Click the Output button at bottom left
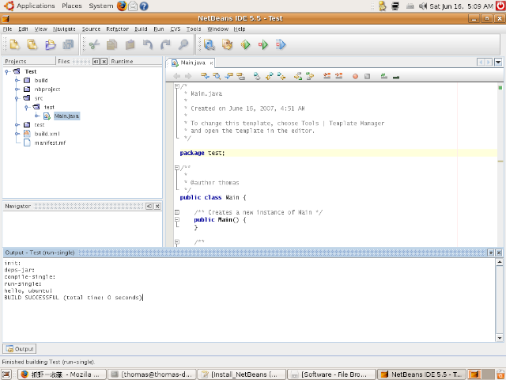The width and height of the screenshot is (506, 380). point(20,348)
